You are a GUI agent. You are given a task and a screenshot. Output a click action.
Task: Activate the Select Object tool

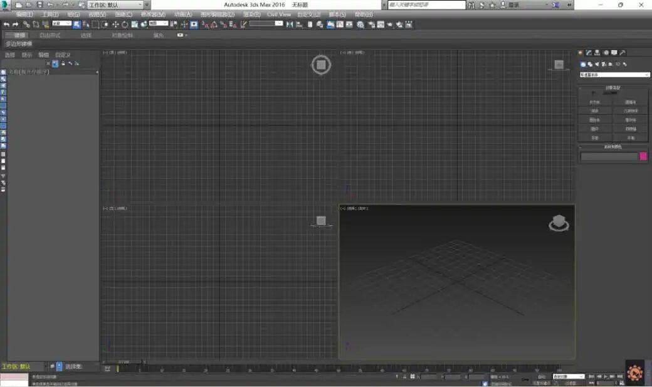(x=76, y=24)
